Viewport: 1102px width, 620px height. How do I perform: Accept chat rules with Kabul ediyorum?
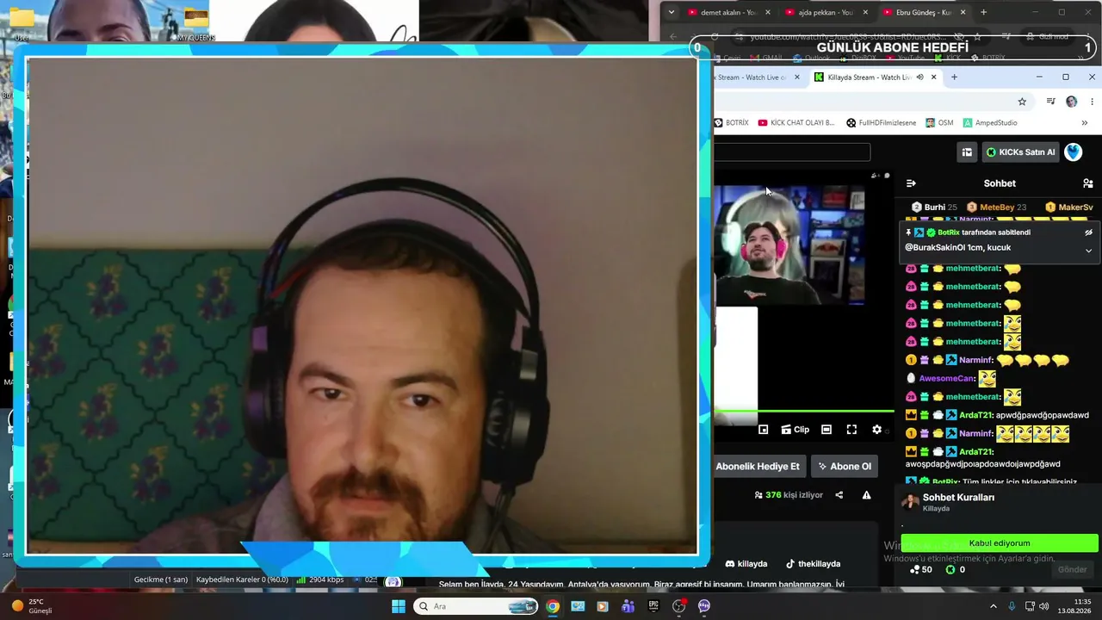[1000, 543]
